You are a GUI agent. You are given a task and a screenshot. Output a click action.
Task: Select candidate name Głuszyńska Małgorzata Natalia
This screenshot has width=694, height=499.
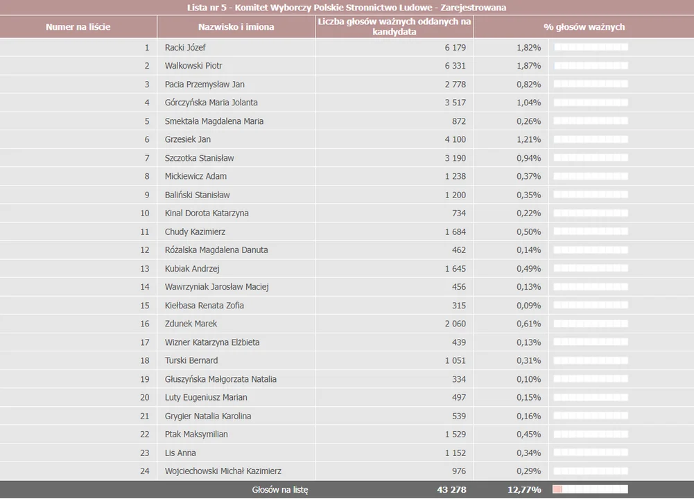[220, 379]
